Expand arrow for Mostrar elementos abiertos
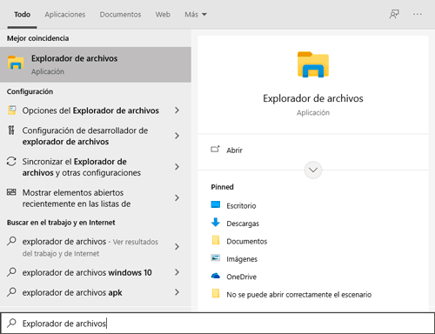 [177, 197]
